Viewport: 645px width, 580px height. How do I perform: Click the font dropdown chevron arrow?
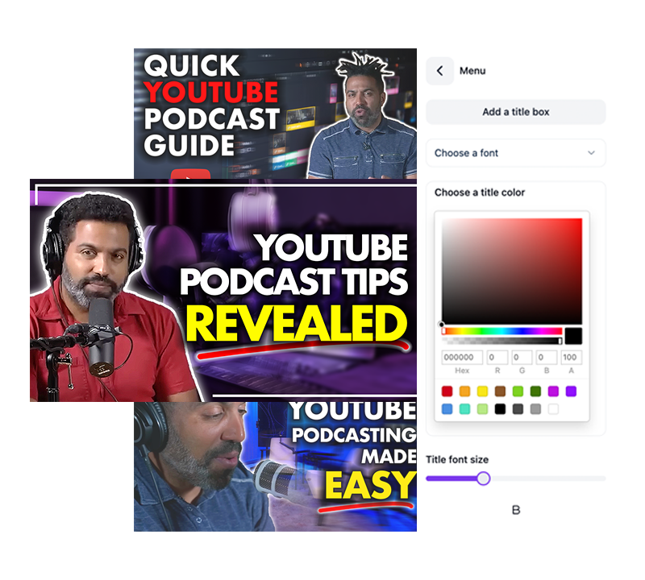click(x=591, y=153)
